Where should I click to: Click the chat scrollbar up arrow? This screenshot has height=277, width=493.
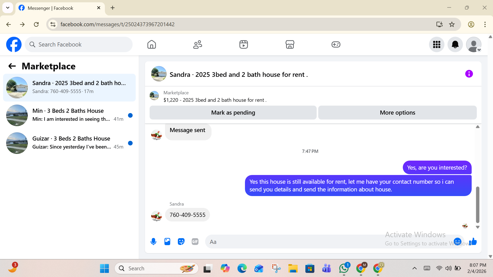coord(478,127)
